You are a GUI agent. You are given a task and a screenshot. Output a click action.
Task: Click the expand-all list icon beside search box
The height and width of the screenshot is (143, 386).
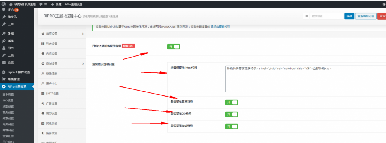click(x=306, y=16)
